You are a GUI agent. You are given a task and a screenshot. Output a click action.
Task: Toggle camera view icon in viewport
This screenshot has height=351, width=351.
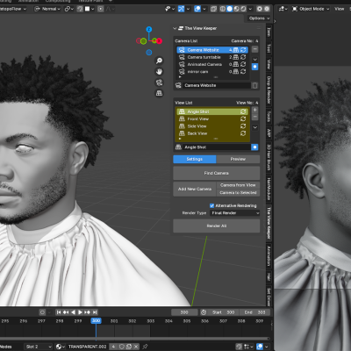click(159, 82)
